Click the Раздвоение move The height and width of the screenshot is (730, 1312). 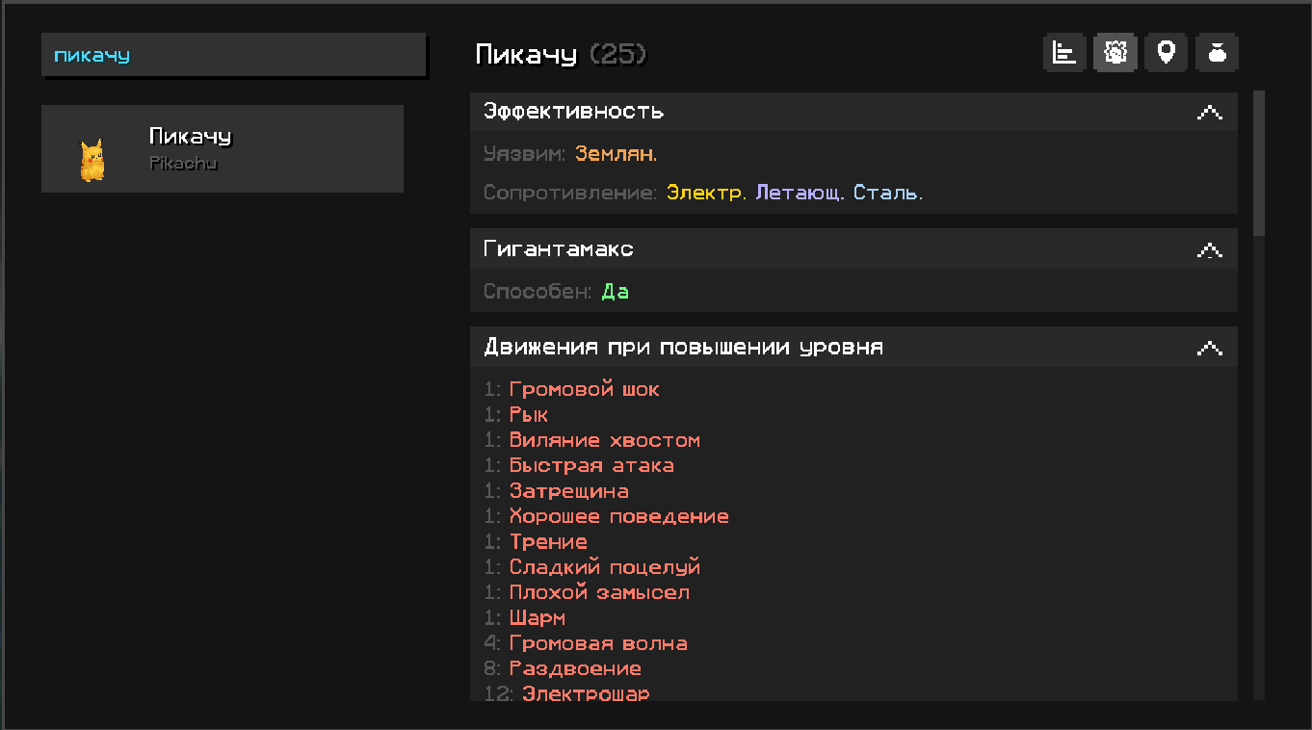[x=575, y=668]
